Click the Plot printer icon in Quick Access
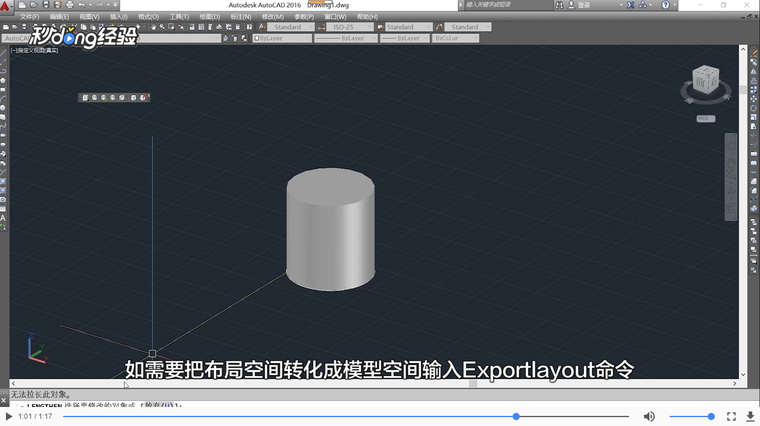Image resolution: width=760 pixels, height=426 pixels. pos(70,5)
